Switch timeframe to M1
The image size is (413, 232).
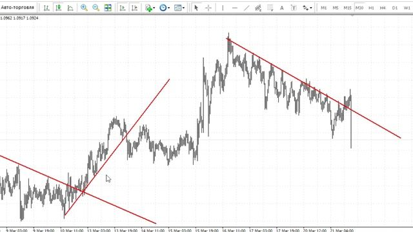[323, 8]
